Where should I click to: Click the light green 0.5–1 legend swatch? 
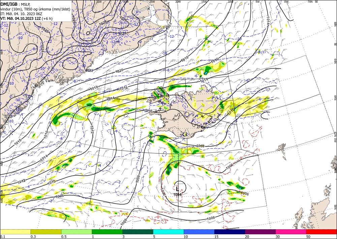coord(76,232)
